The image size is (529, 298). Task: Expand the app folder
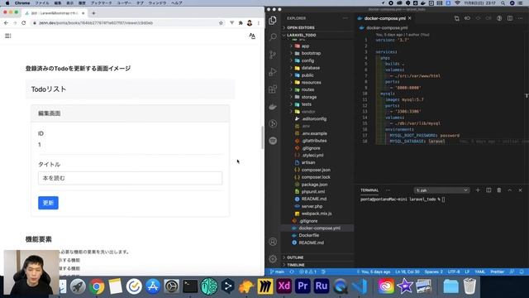pos(305,46)
